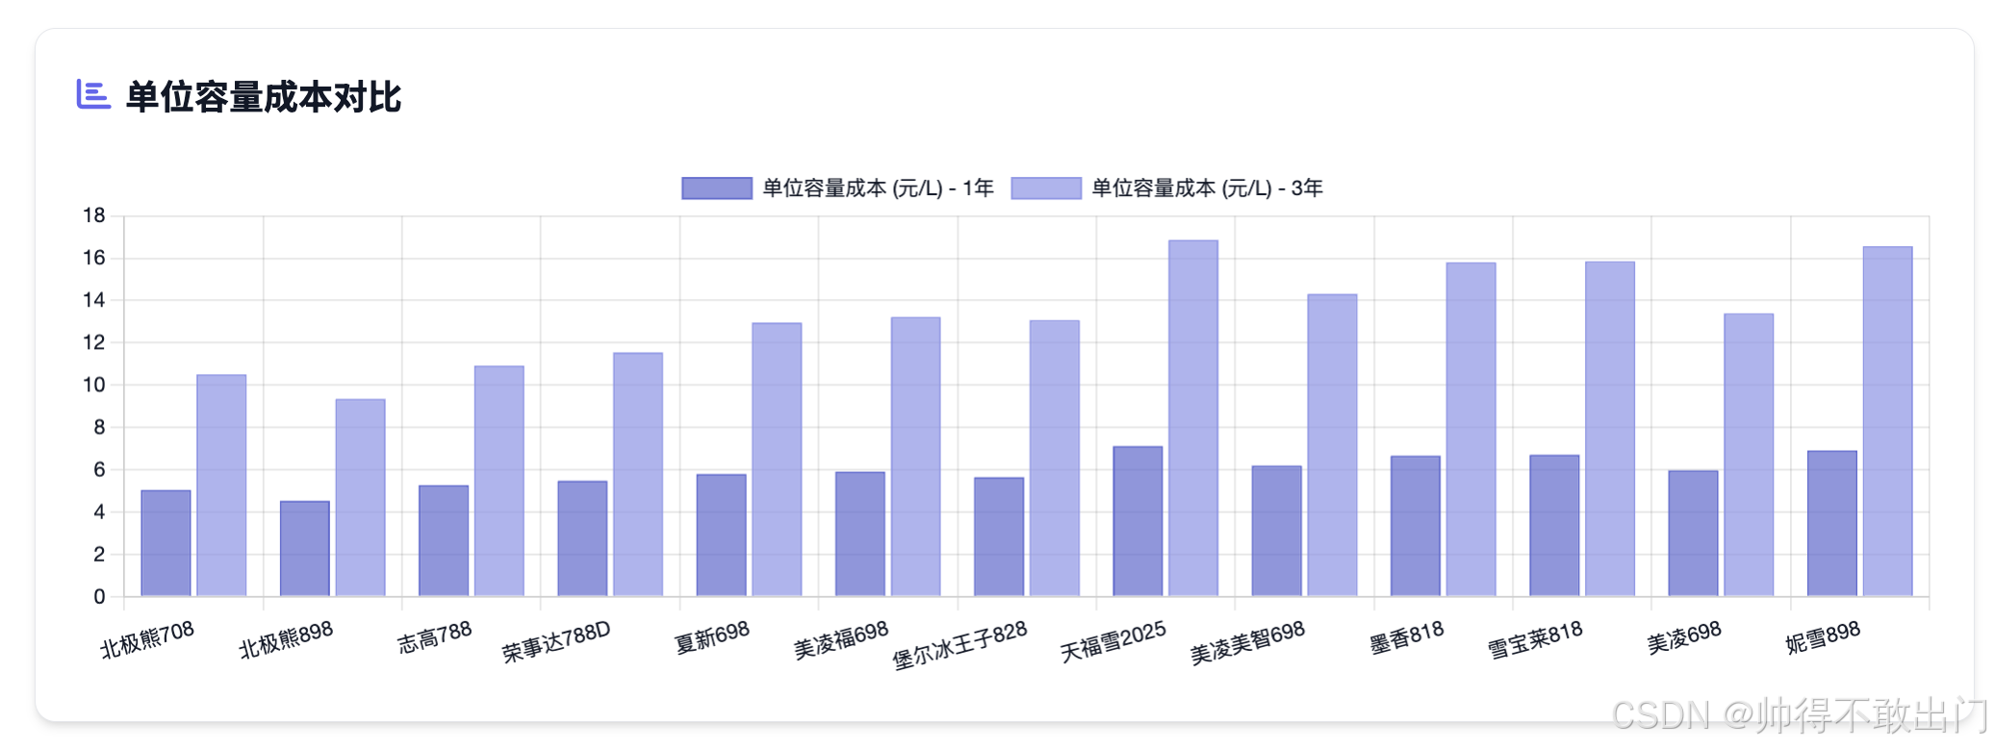1994x748 pixels.
Task: Select the 1年 bar for 荣事达788D
Action: [x=582, y=538]
